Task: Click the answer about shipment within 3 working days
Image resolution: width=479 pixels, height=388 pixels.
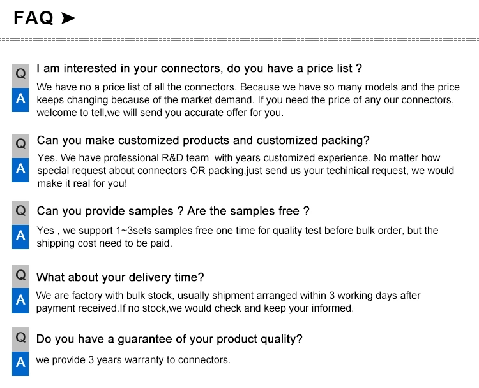Action: [228, 302]
